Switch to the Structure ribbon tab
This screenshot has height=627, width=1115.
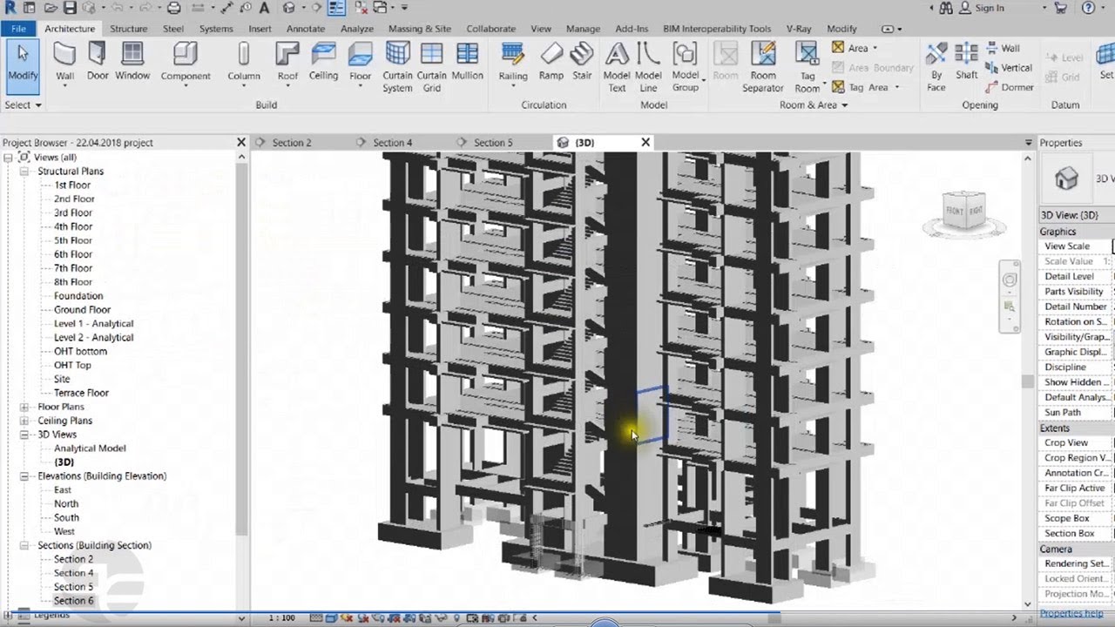pos(129,29)
